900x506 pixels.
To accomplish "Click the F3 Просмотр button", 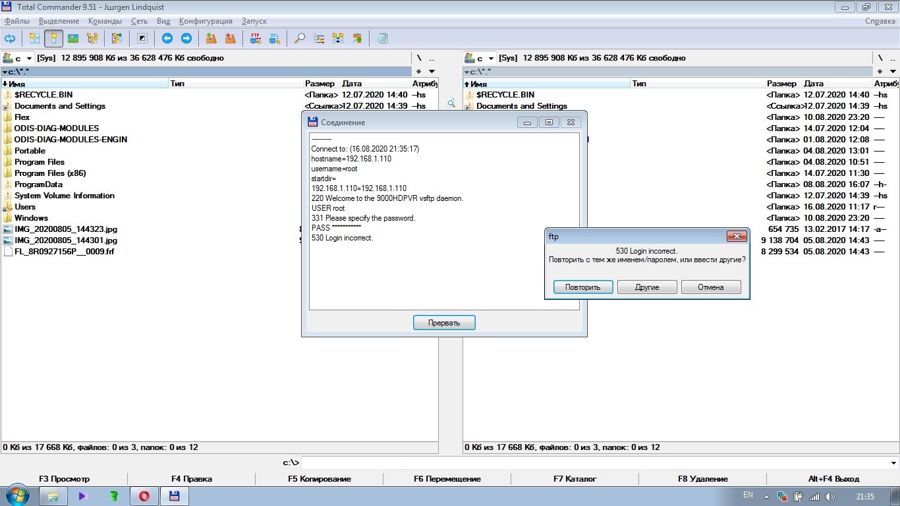I will (64, 479).
